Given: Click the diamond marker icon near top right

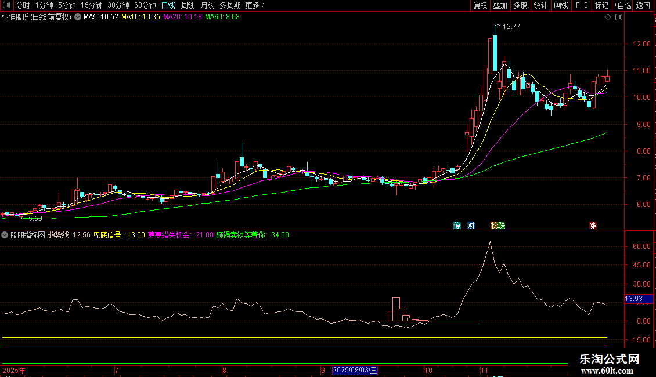Looking at the screenshot, I should pos(608,17).
